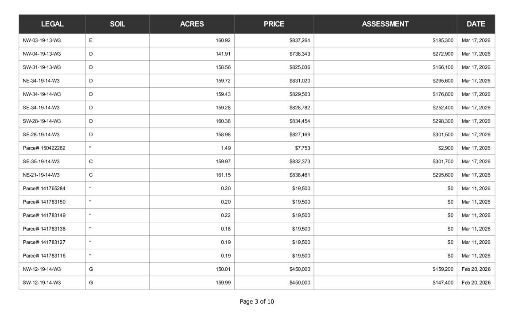Click the ASSESSMENT column header
This screenshot has width=514, height=312.
385,24
